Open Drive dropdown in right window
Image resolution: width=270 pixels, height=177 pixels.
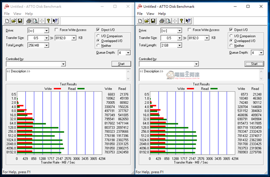click(179, 31)
